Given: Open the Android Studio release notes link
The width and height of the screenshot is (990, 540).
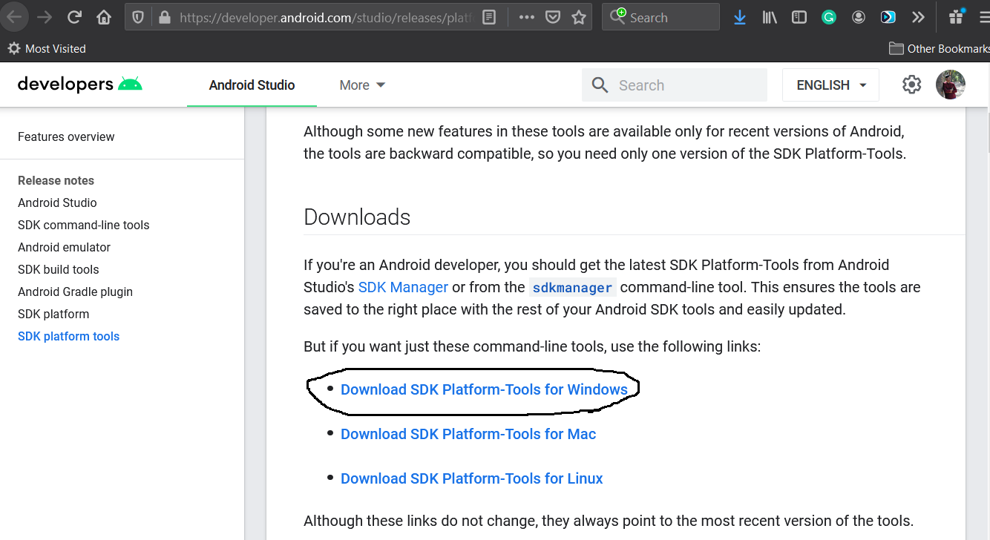Looking at the screenshot, I should point(57,202).
